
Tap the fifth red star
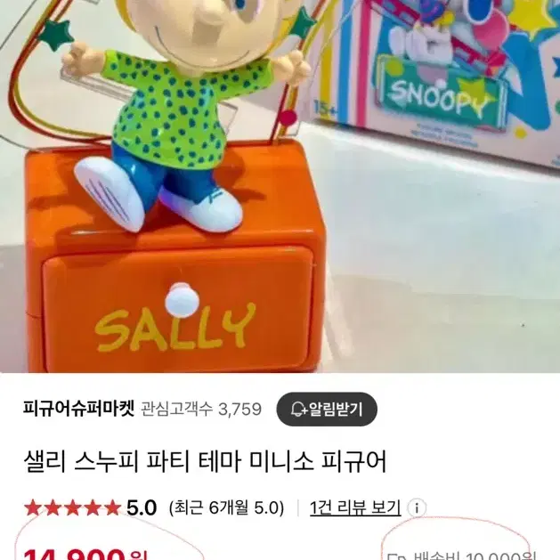click(x=112, y=507)
